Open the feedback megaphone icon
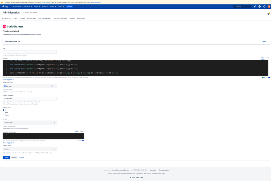Image resolution: width=271 pixels, height=181 pixels. (255, 6)
